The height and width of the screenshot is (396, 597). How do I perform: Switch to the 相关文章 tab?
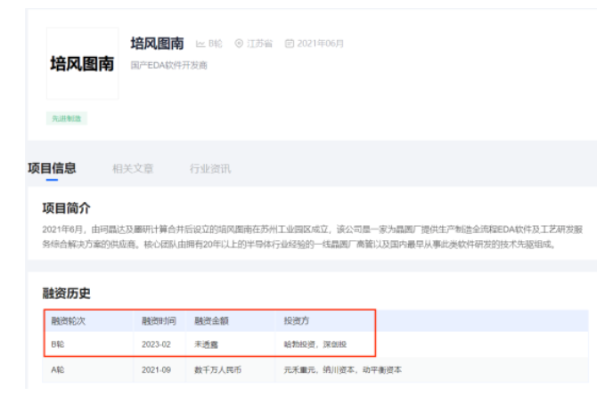click(x=132, y=168)
